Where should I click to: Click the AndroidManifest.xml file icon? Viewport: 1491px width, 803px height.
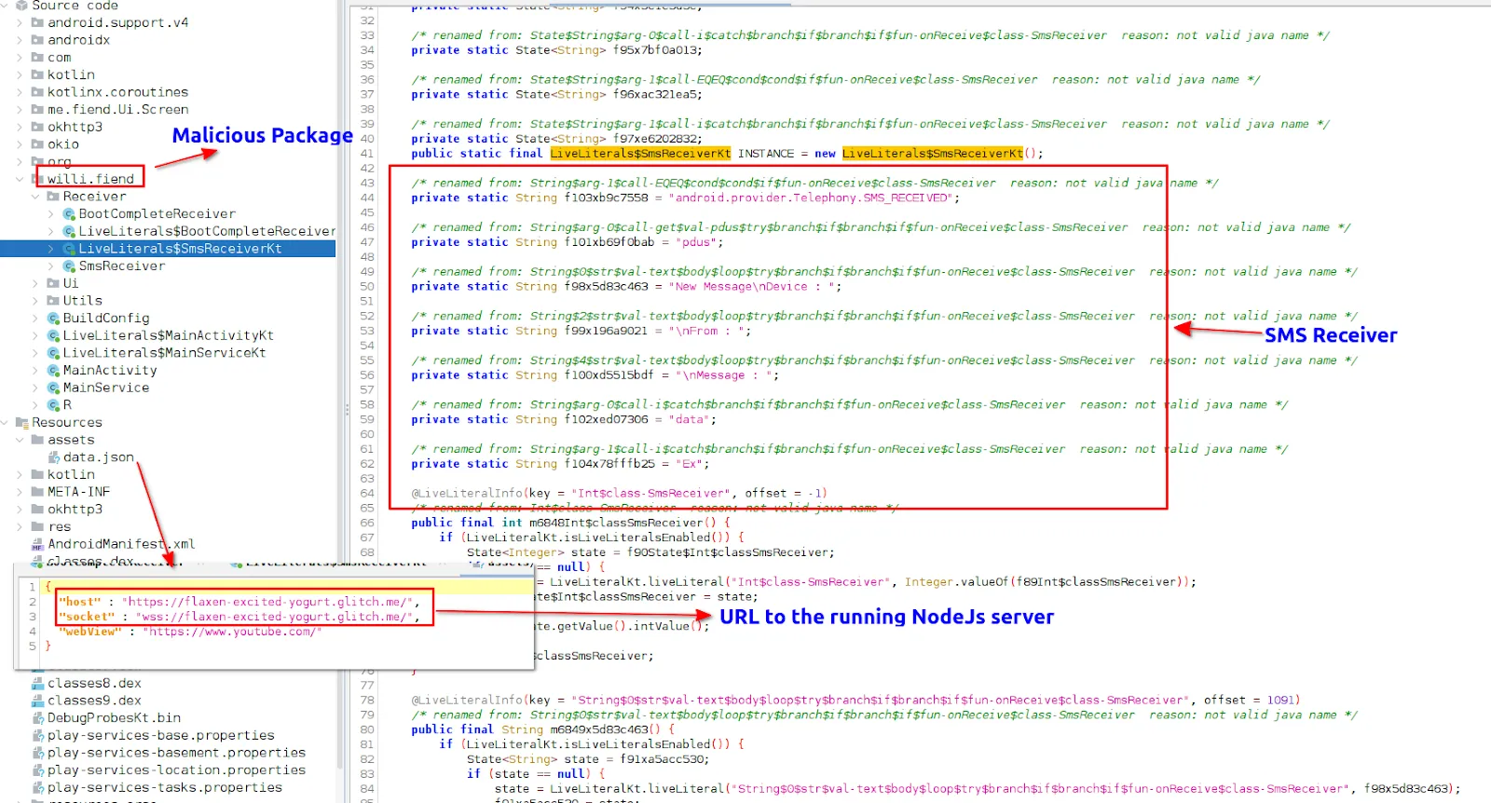coord(38,544)
